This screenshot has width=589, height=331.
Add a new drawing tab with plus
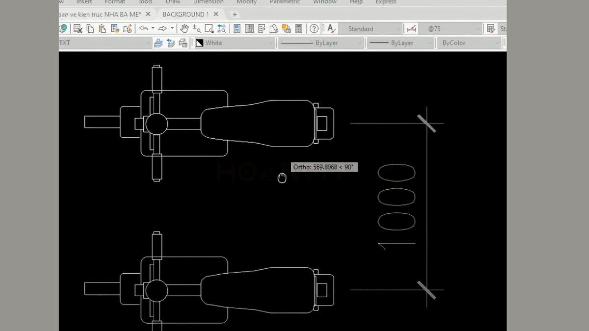coord(235,14)
